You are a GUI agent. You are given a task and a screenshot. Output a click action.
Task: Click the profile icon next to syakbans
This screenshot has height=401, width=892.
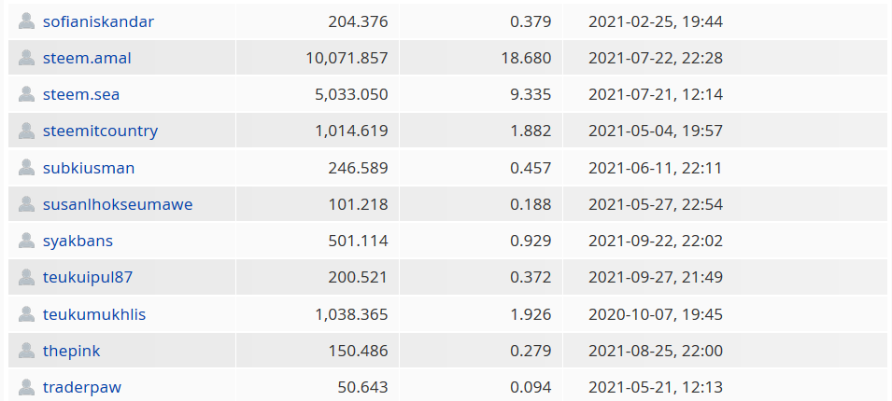point(26,241)
